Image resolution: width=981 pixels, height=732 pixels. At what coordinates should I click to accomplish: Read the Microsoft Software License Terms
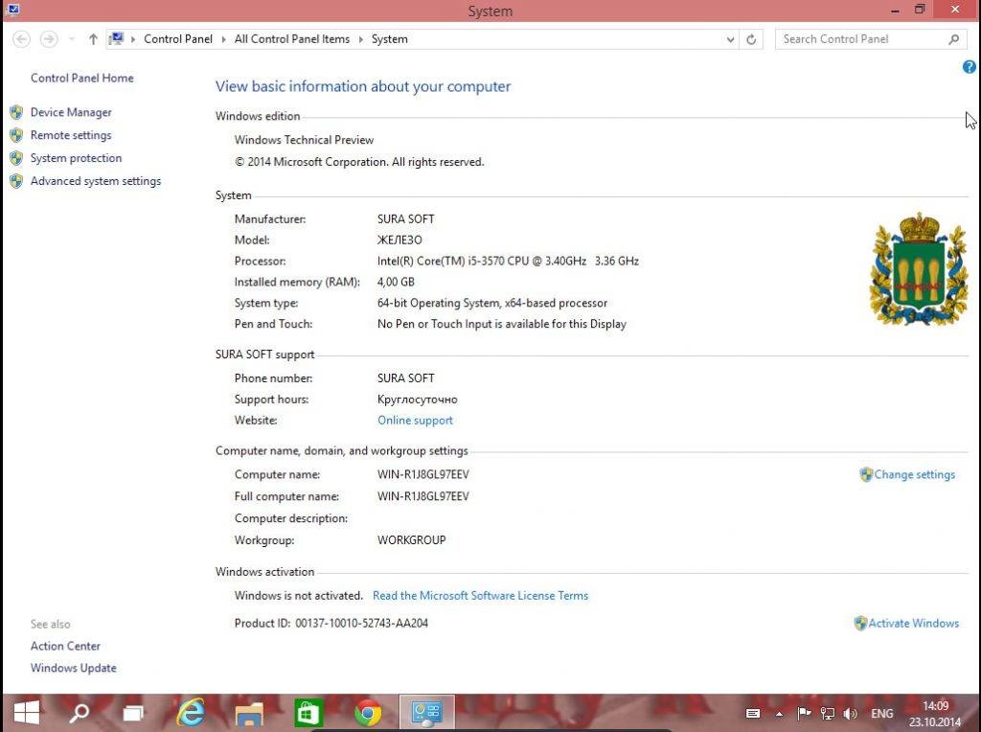pyautogui.click(x=480, y=596)
